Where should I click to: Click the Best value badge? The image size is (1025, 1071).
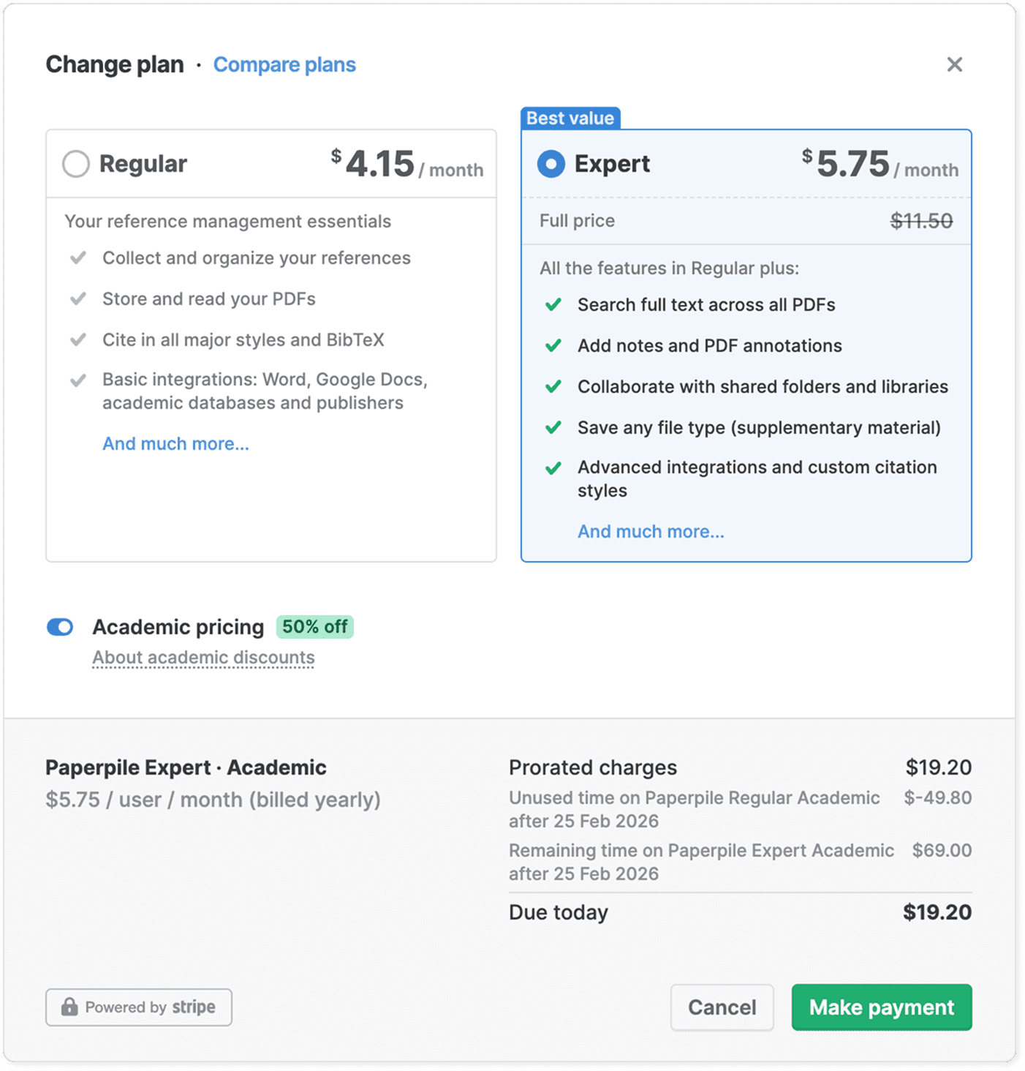click(570, 119)
